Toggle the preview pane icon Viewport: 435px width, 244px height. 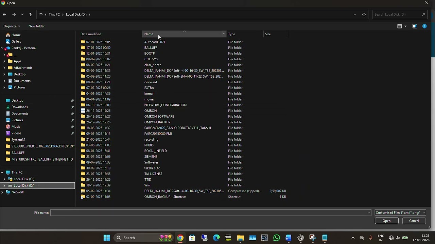tap(415, 26)
